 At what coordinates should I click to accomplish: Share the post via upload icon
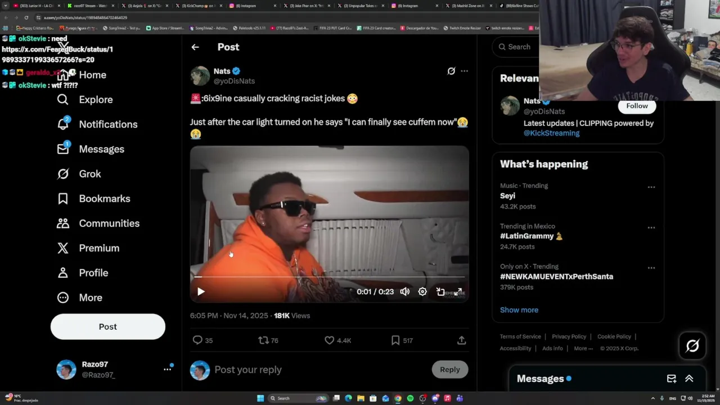point(461,340)
